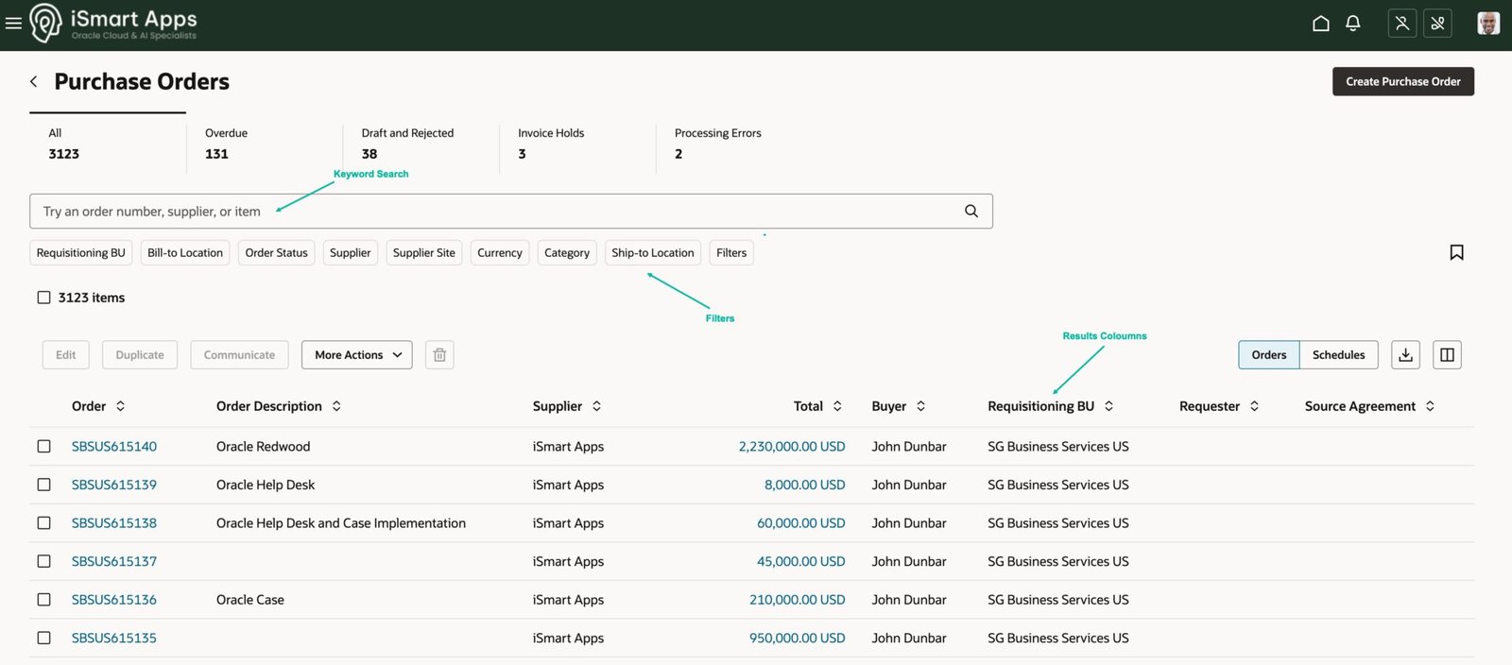Sort by Requisitioning BU column

click(x=1108, y=406)
